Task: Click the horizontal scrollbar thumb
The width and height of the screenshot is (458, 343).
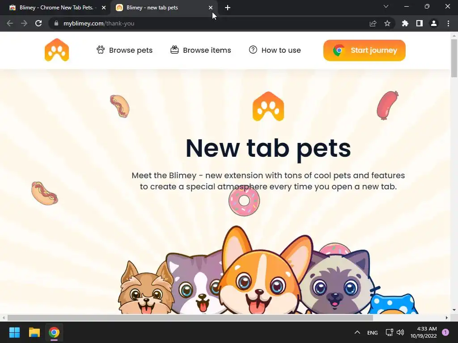Action: click(x=190, y=318)
